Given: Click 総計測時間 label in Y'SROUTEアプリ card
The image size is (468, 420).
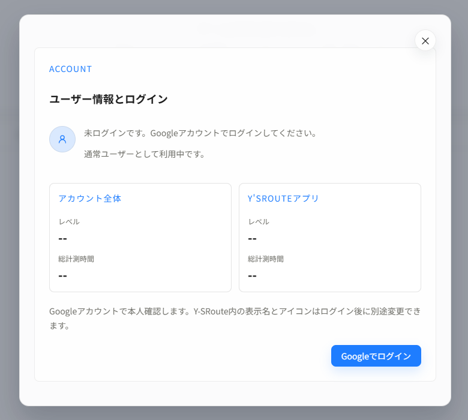Looking at the screenshot, I should pos(266,259).
